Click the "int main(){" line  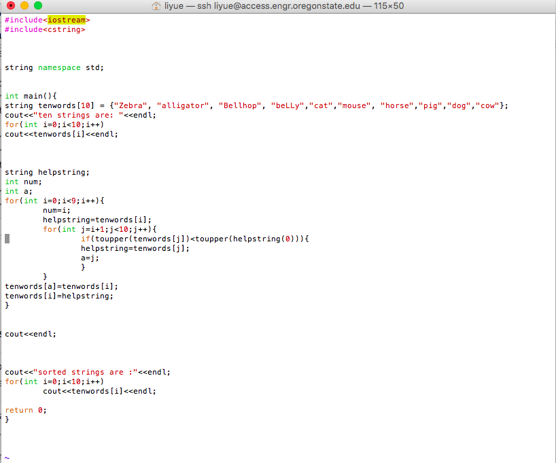31,96
